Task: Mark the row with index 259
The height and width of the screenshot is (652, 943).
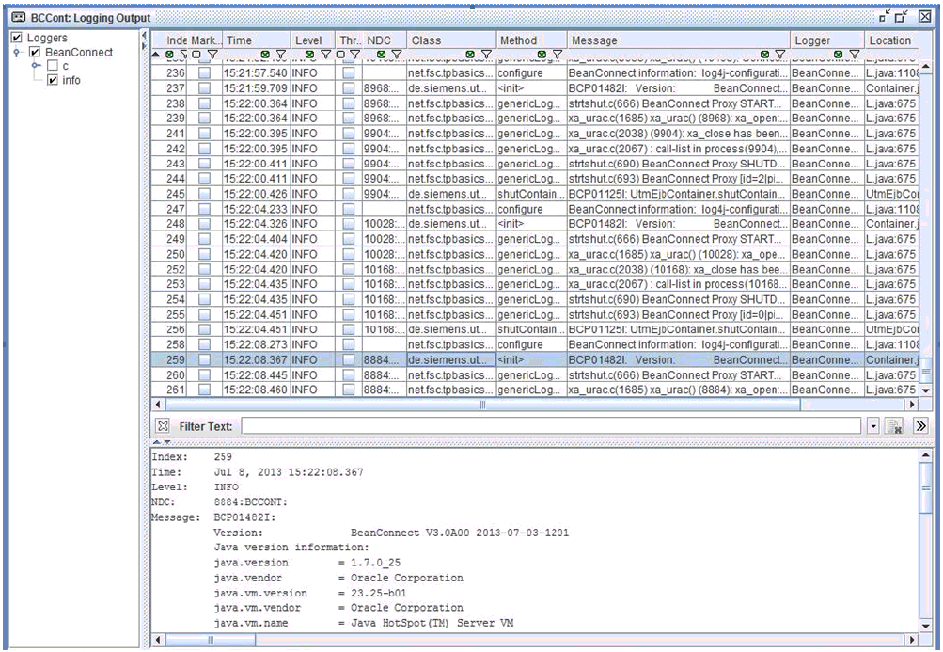Action: tap(204, 359)
